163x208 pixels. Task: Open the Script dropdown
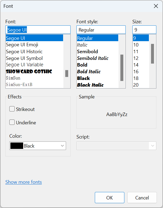[x=116, y=146]
